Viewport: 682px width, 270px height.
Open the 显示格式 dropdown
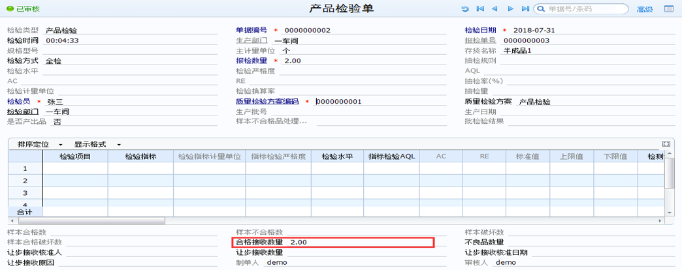click(97, 144)
